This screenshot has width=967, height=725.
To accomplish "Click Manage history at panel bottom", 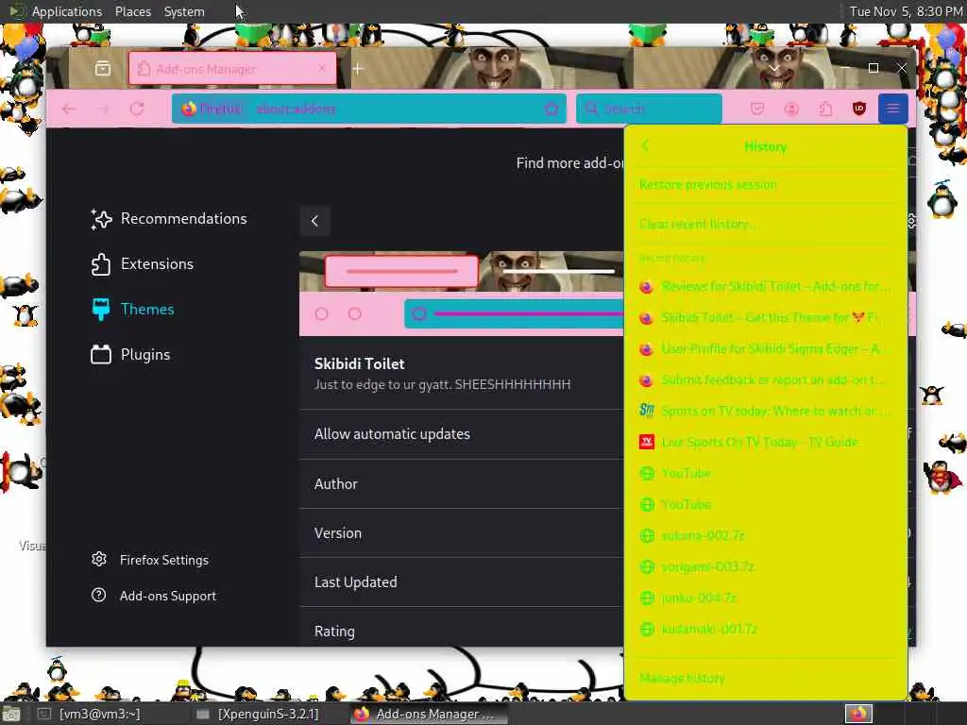I will tap(765, 678).
